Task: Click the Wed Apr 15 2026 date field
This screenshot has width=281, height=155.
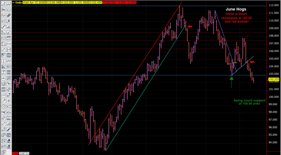Action: pos(34,2)
